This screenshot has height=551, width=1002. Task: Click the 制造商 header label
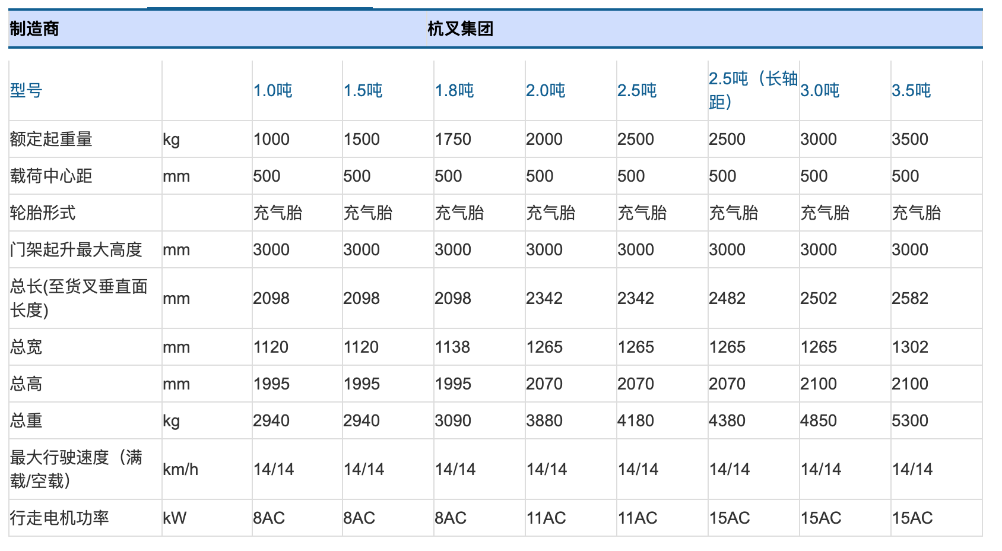[x=34, y=29]
